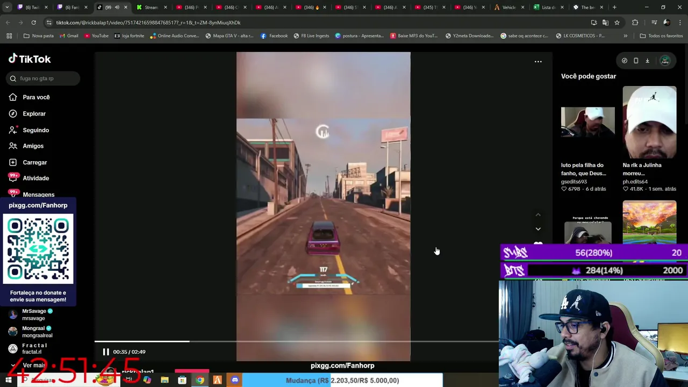The width and height of the screenshot is (688, 387).
Task: Reload the page in Chrome
Action: (33, 23)
